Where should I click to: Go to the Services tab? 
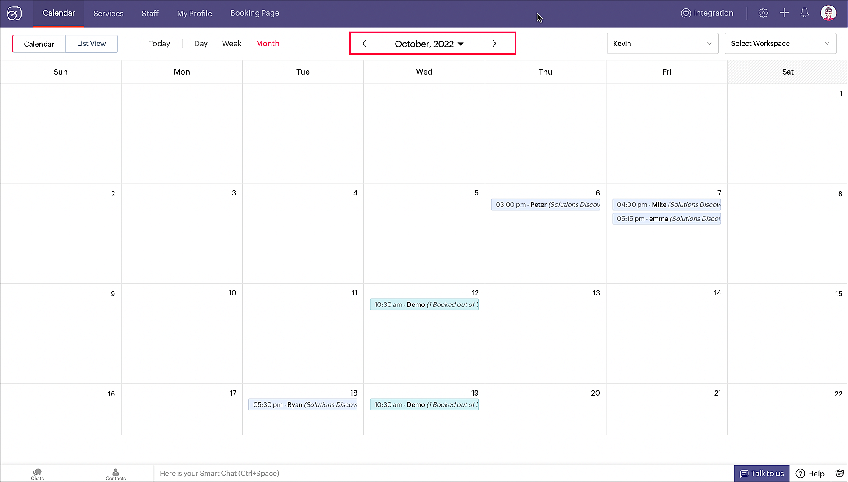pyautogui.click(x=108, y=14)
